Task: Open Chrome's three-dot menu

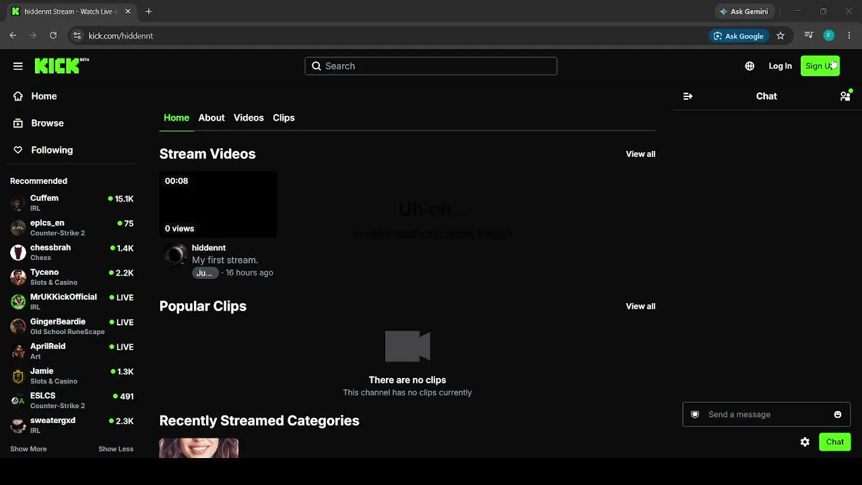Action: coord(849,36)
